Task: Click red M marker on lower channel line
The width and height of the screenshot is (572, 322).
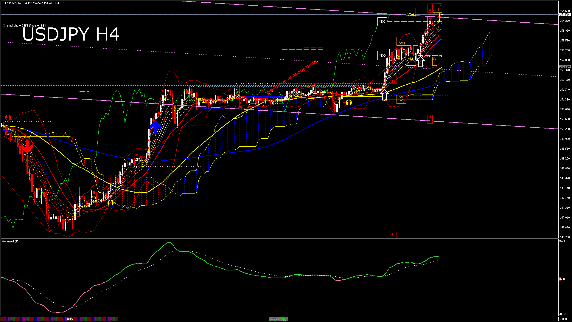Action: point(430,119)
